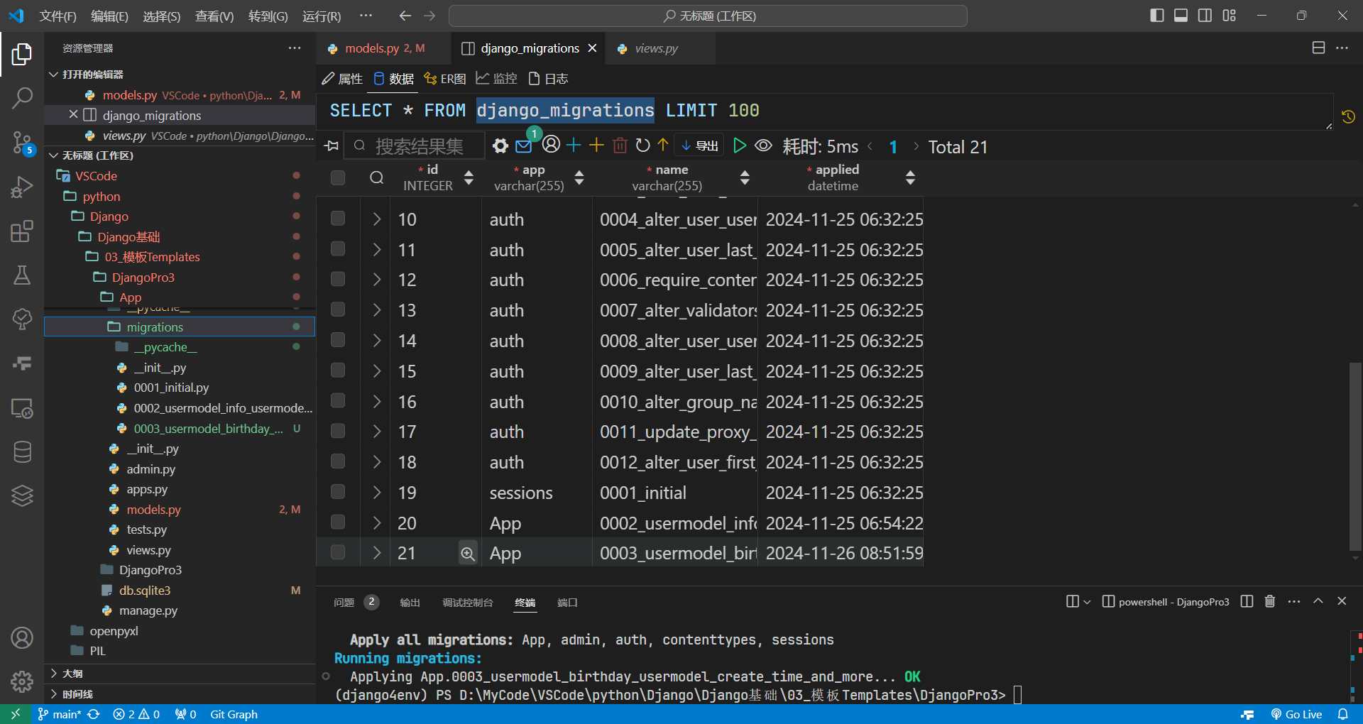The height and width of the screenshot is (724, 1363).
Task: Open the Source Control view in activity bar
Action: (x=22, y=142)
